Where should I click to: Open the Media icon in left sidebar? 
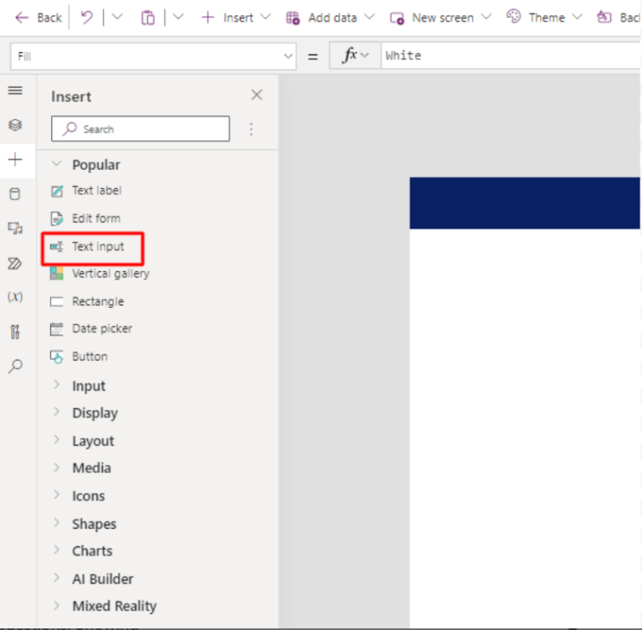15,228
